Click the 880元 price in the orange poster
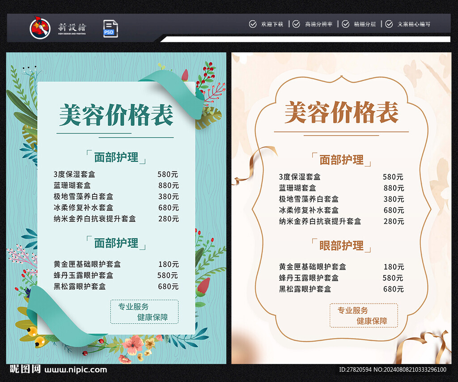458x382 pixels. click(x=394, y=188)
